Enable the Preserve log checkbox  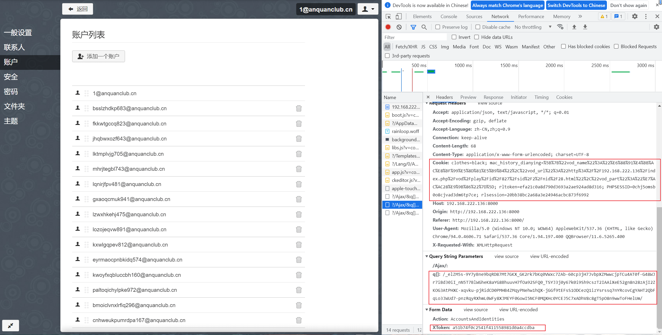438,27
